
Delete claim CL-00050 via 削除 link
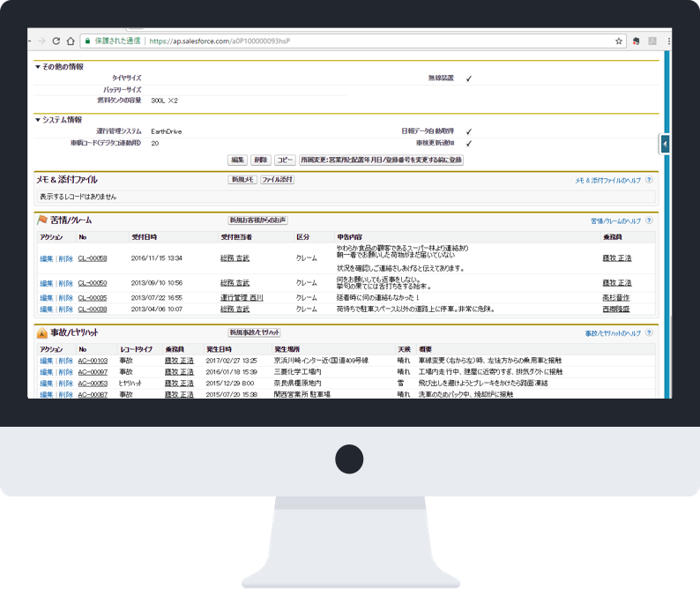tap(65, 284)
